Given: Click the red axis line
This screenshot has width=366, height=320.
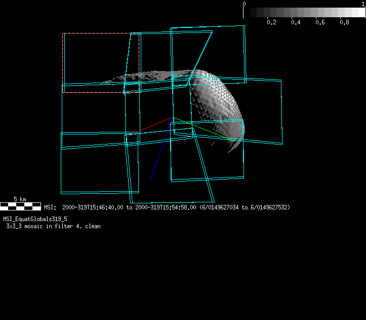Looking at the screenshot, I should coord(149,127).
